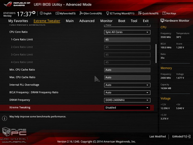
Task: Open CPU Core Ratio Sync All Cores dropdown
Action: point(127,32)
